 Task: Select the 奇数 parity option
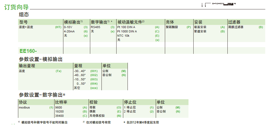coord(92,107)
